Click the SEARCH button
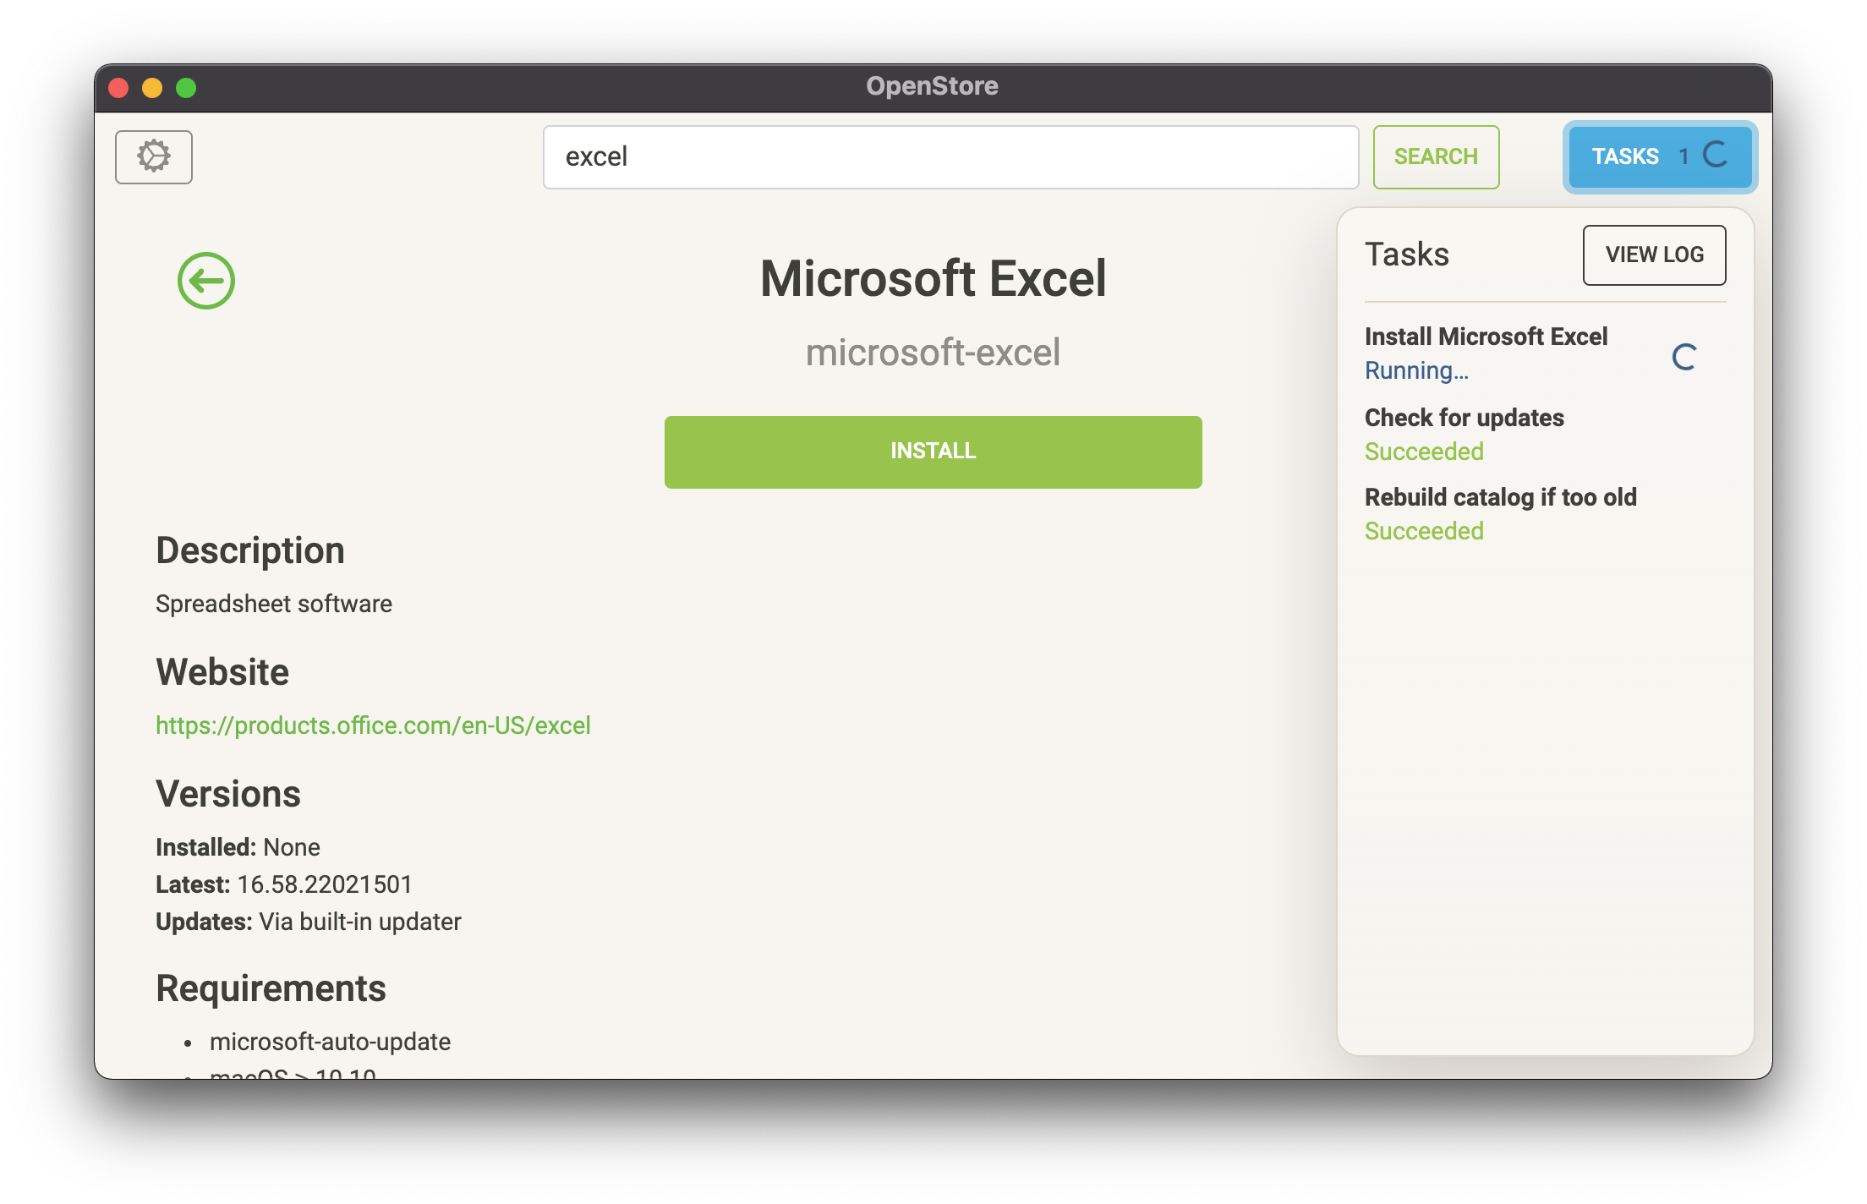Image resolution: width=1867 pixels, height=1204 pixels. 1436,157
